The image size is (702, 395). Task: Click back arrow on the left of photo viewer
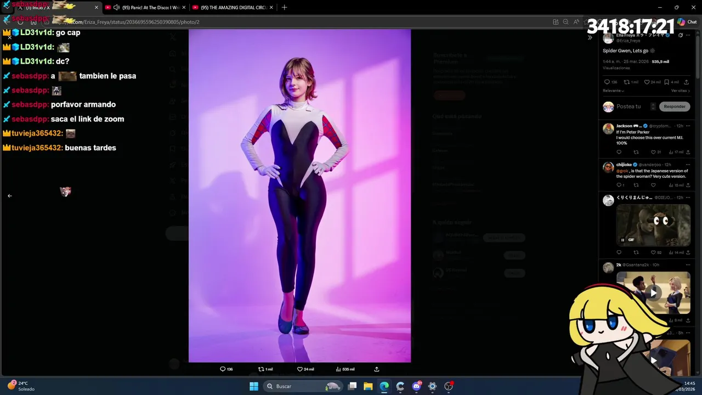click(9, 195)
